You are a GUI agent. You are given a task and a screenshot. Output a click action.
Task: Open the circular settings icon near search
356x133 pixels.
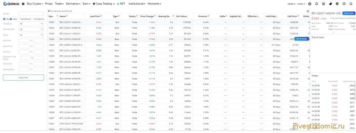[x=344, y=4]
